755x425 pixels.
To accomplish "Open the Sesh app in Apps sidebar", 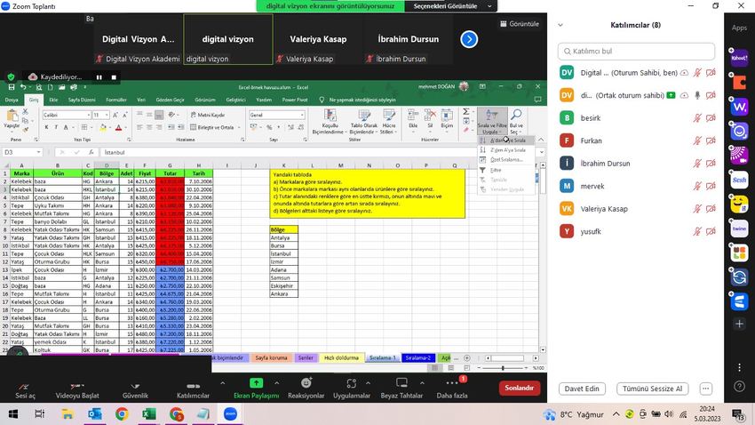I will click(x=739, y=180).
